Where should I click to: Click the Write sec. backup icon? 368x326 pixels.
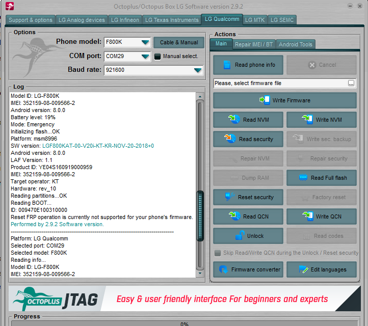(298, 139)
